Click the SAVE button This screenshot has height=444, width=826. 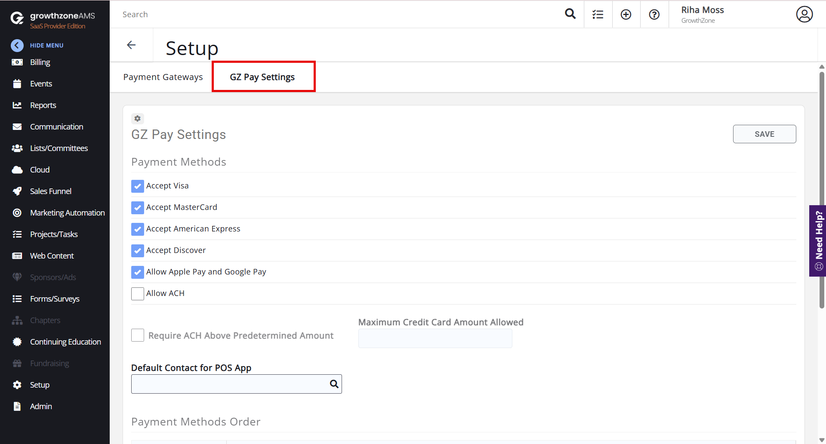pyautogui.click(x=764, y=134)
